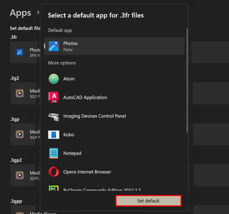Viewport: 229px width, 214px height.
Task: Click the '.3gp' file type label
Action: pyautogui.click(x=15, y=119)
